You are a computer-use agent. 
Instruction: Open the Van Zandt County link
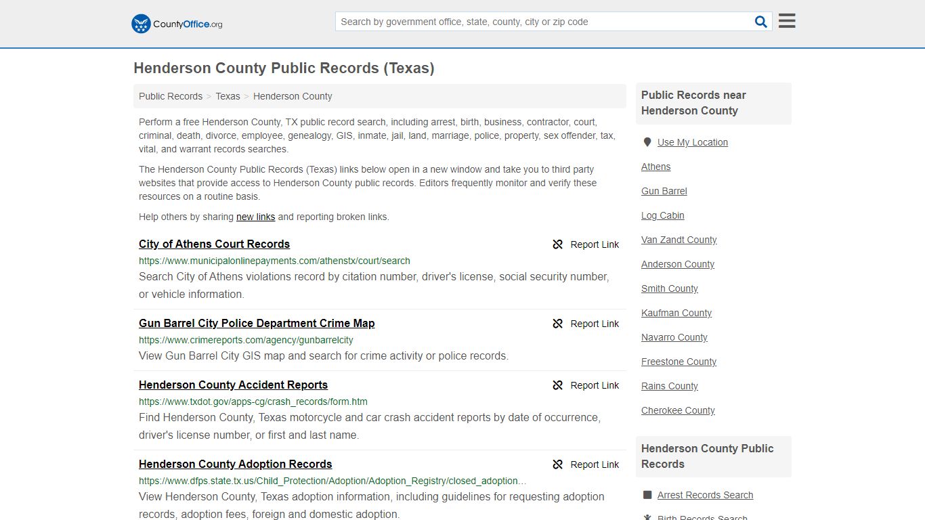679,240
